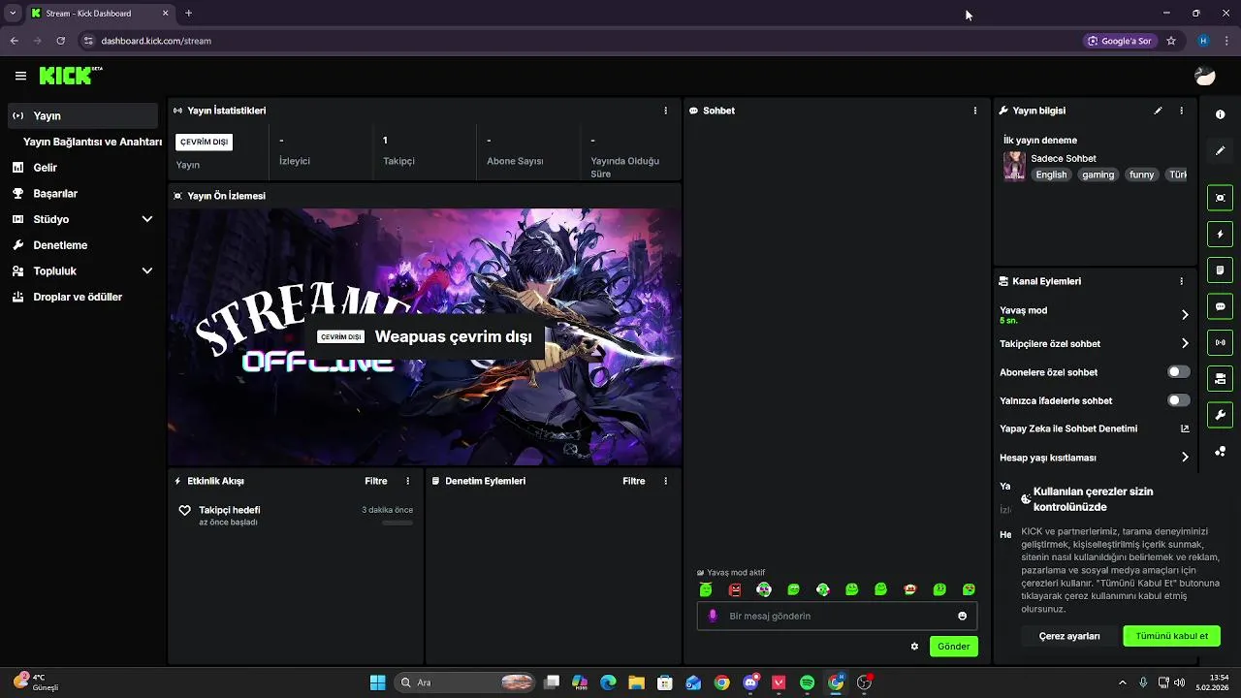Click the English tag chip
Viewport: 1241px width, 698px height.
tap(1051, 174)
